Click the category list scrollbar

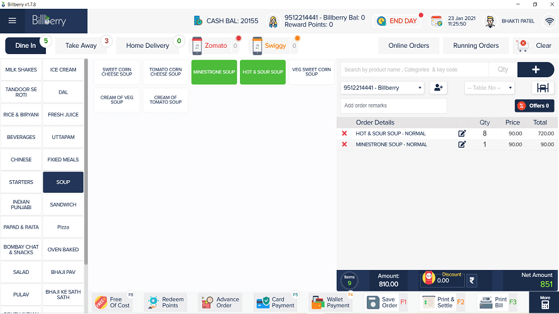tap(86, 162)
